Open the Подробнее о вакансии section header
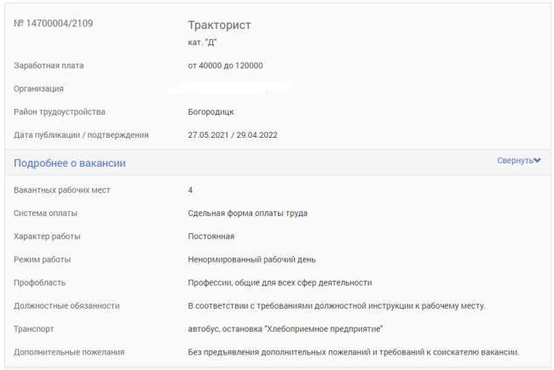This screenshot has width=554, height=370. coord(70,163)
